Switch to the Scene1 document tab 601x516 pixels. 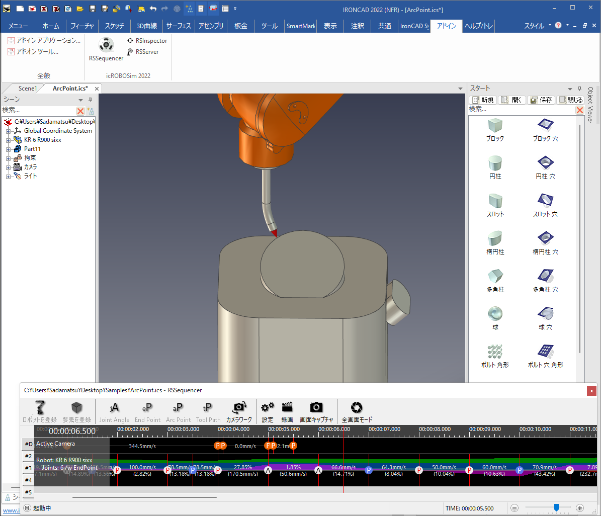coord(27,89)
